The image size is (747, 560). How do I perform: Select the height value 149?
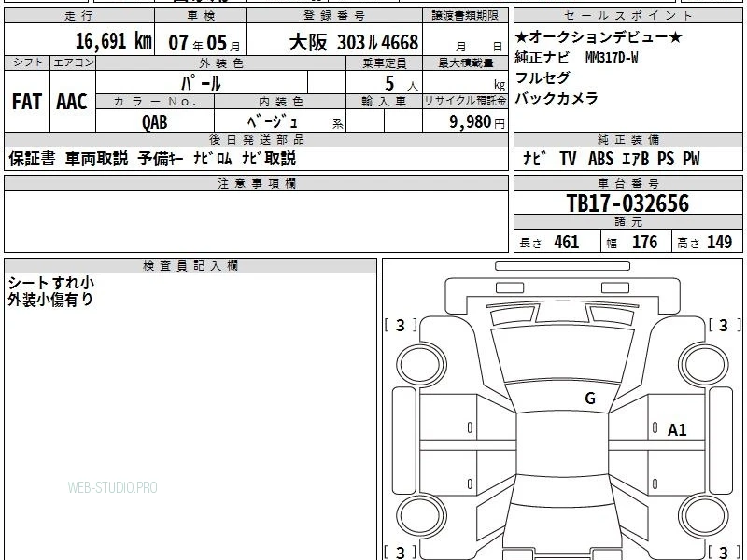[x=719, y=242]
